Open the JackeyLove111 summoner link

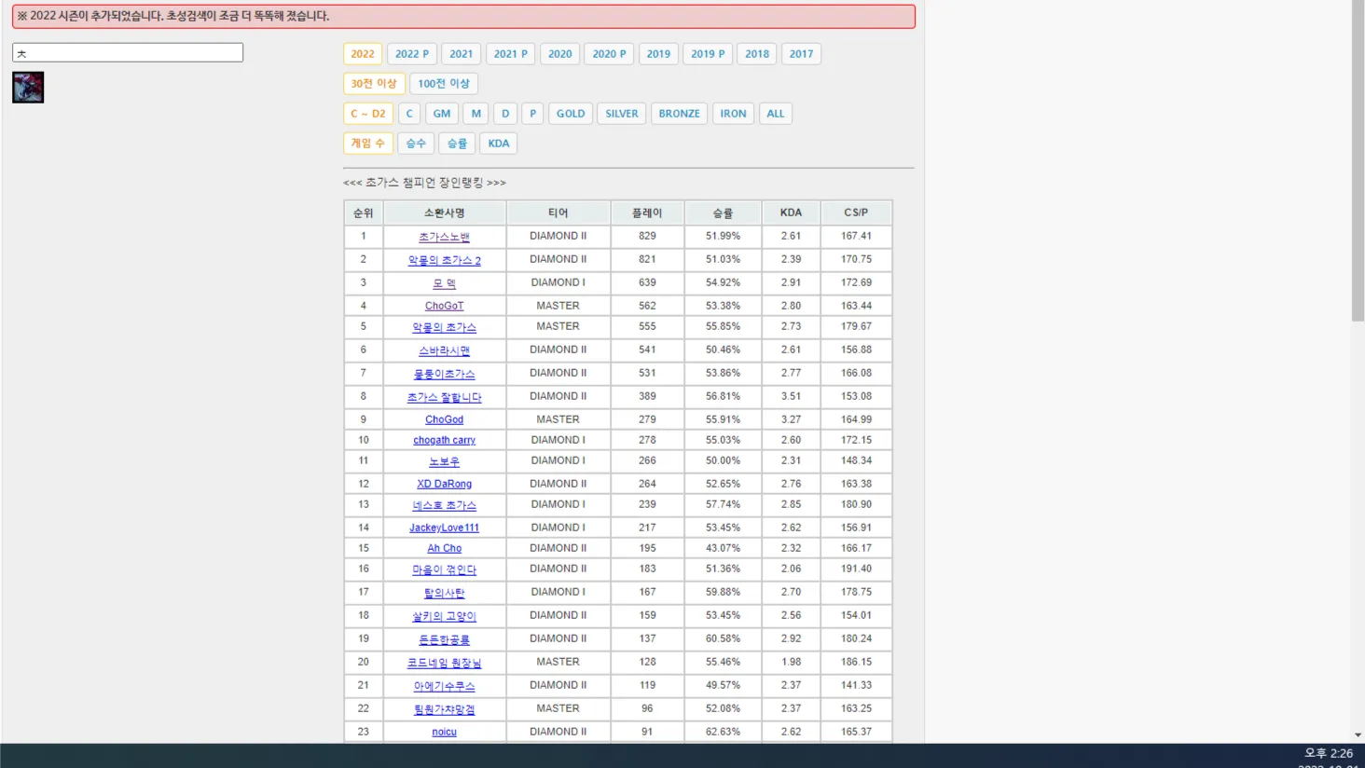[x=445, y=528]
